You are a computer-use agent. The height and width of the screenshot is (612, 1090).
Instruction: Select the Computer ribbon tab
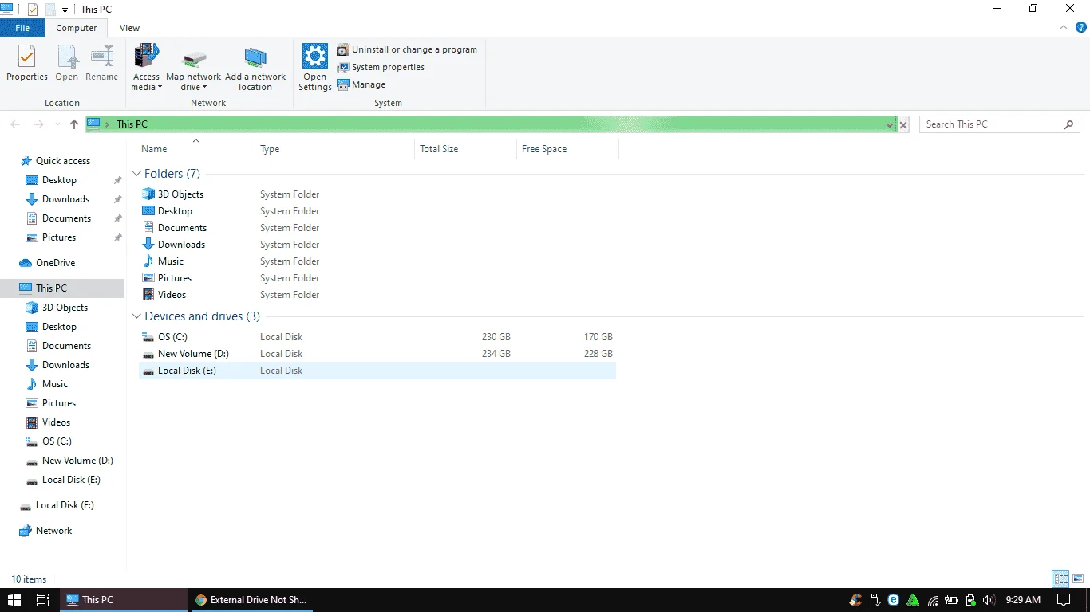[x=77, y=28]
